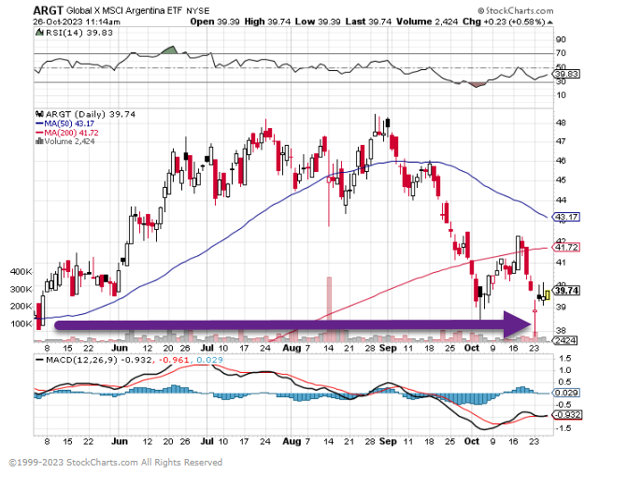Click the MACD(12,26,9) -0.932 label
Screen dimensions: 627x487
click(94, 360)
